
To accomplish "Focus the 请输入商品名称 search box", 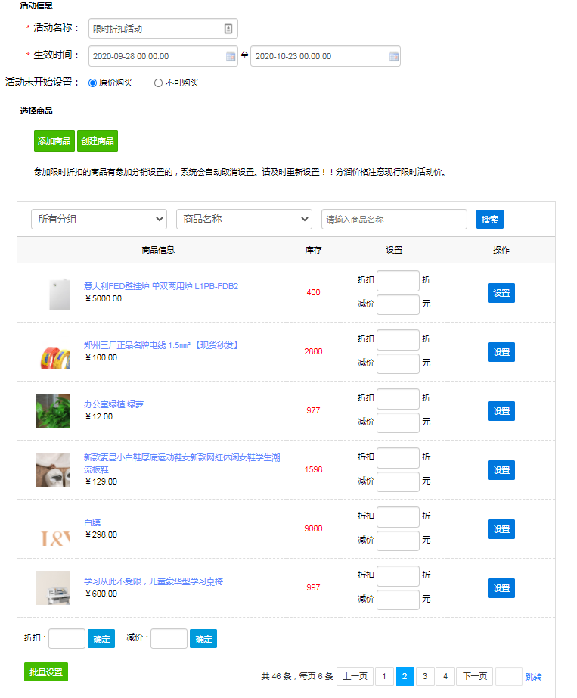I will [394, 219].
